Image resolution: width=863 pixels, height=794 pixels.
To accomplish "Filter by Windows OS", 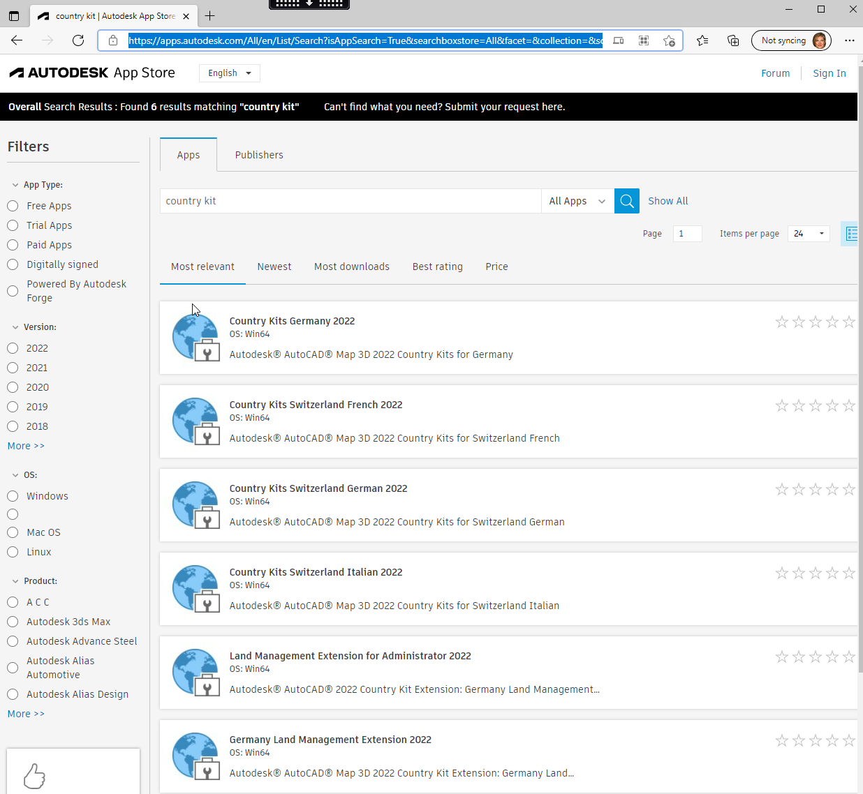I will [13, 496].
